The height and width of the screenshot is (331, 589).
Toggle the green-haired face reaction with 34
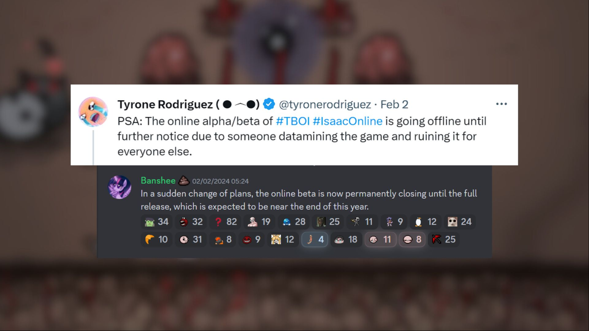click(x=157, y=222)
